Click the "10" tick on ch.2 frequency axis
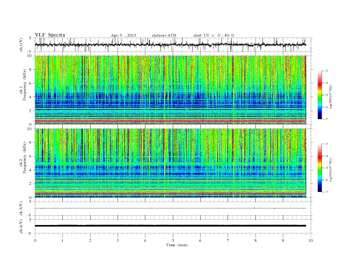 (30, 129)
